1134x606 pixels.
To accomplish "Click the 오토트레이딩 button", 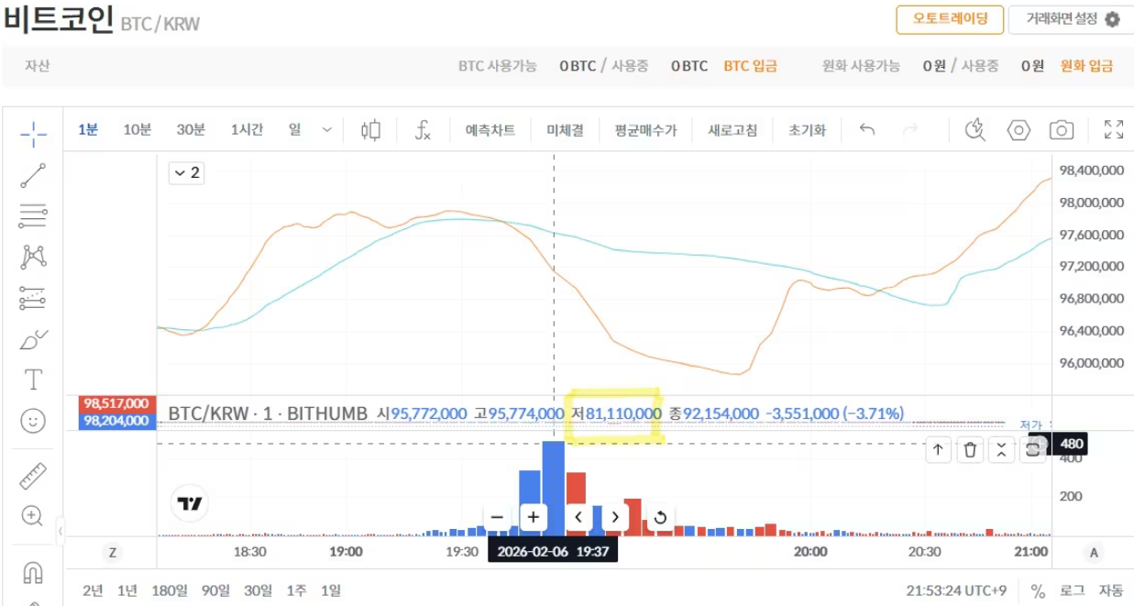I will 948,19.
